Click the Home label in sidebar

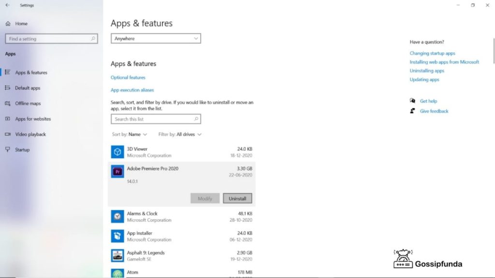click(21, 24)
